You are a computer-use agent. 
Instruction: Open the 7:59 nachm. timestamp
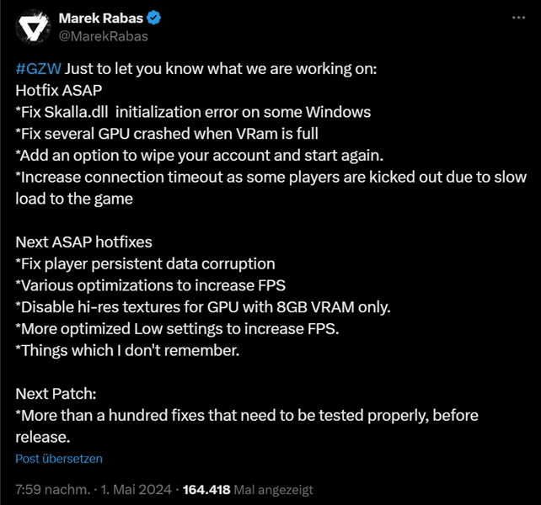(51, 489)
